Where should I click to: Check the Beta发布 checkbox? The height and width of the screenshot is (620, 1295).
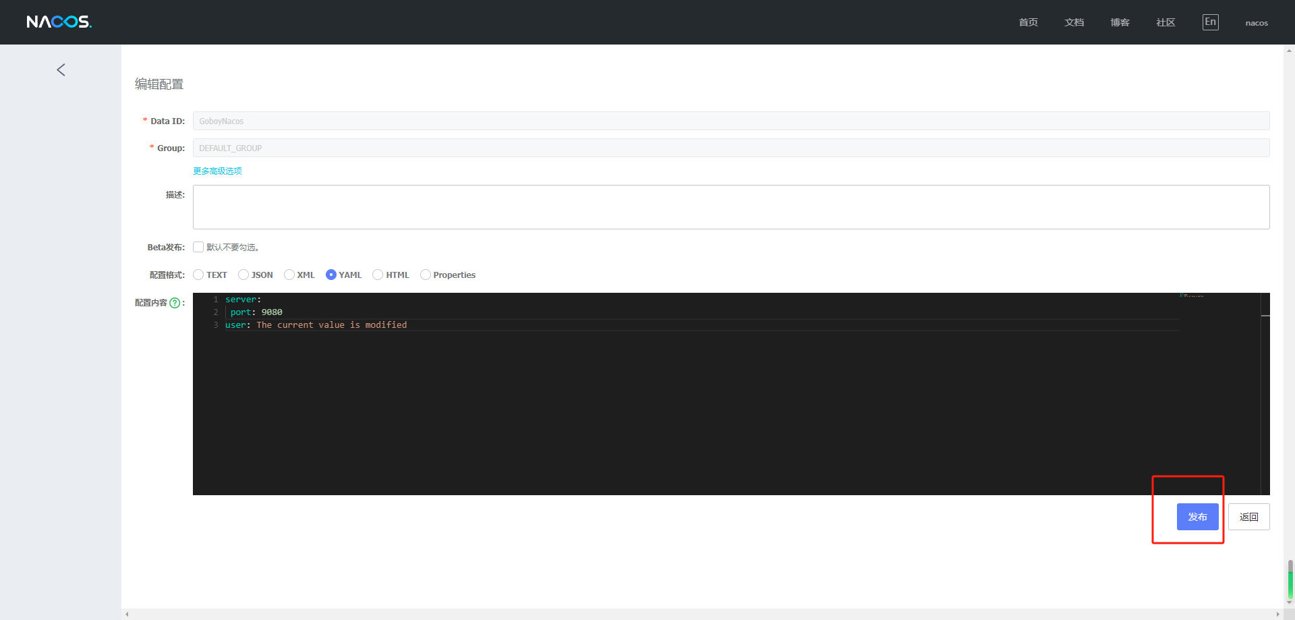[x=198, y=247]
